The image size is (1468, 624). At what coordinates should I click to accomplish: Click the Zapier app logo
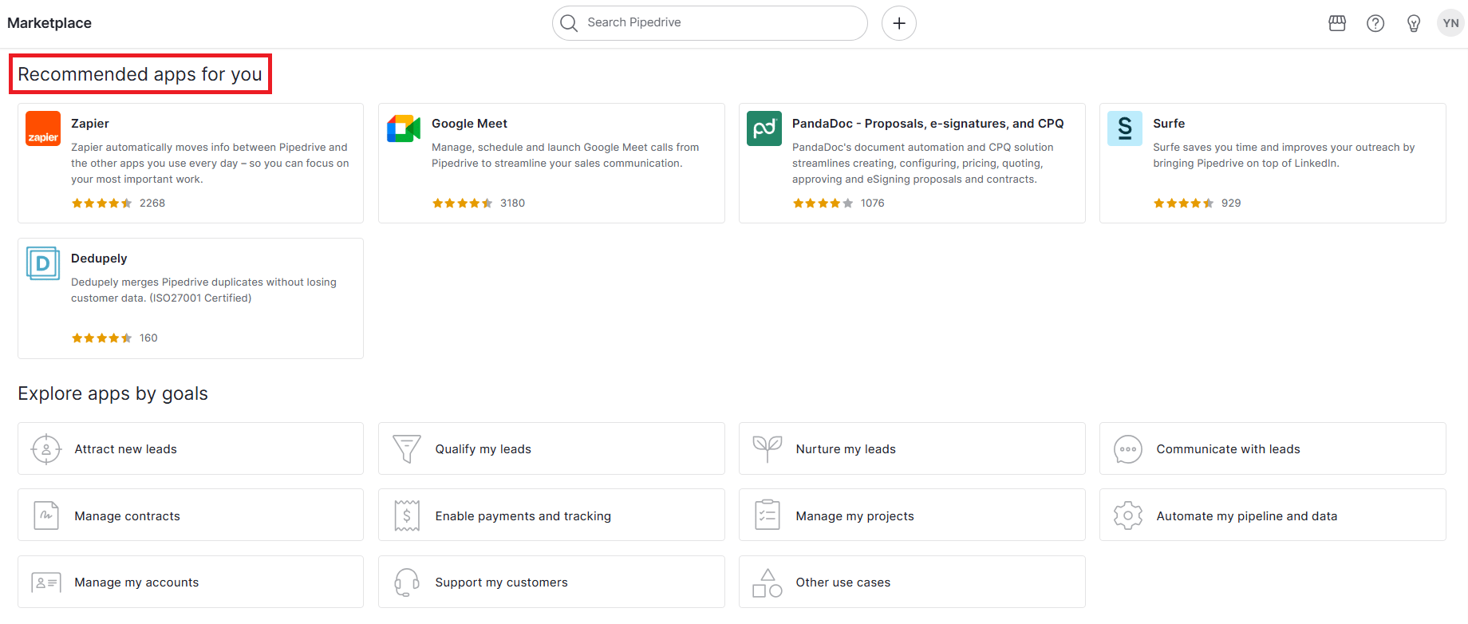point(43,128)
